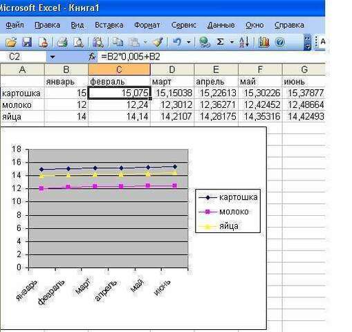Open the Данные menu
Viewport: 352px width, 332px height.
(221, 25)
